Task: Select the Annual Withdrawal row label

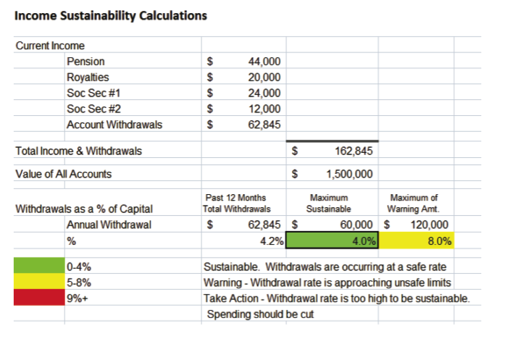Action: click(x=109, y=225)
